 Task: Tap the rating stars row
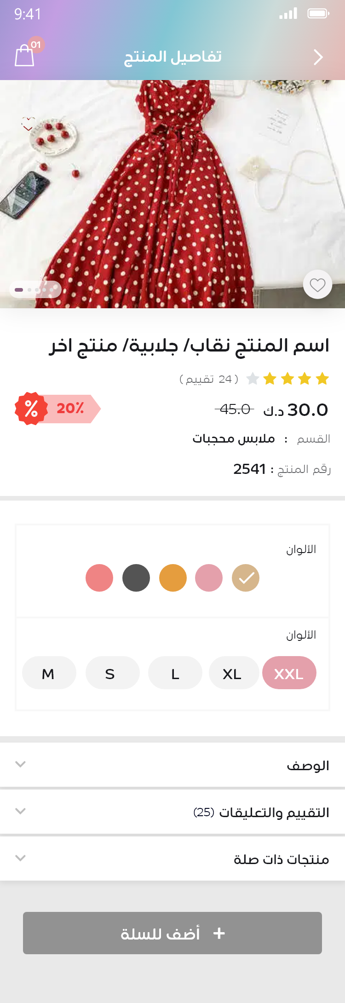[x=287, y=379]
